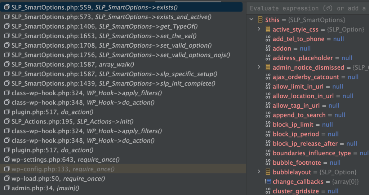Click frame icon of set_valid_options_nojs() row
Screen dimensions: 369x195
tap(7, 55)
